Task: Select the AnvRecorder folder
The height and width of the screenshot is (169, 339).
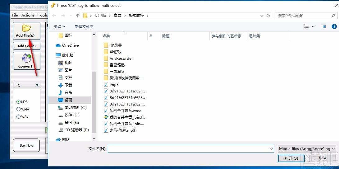Action: tap(118, 58)
